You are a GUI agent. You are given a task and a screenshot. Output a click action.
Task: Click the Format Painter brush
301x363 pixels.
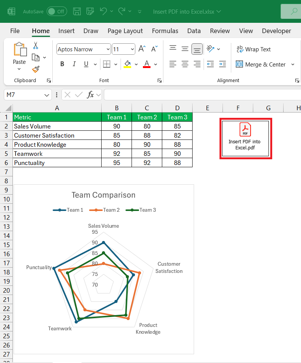click(x=36, y=69)
